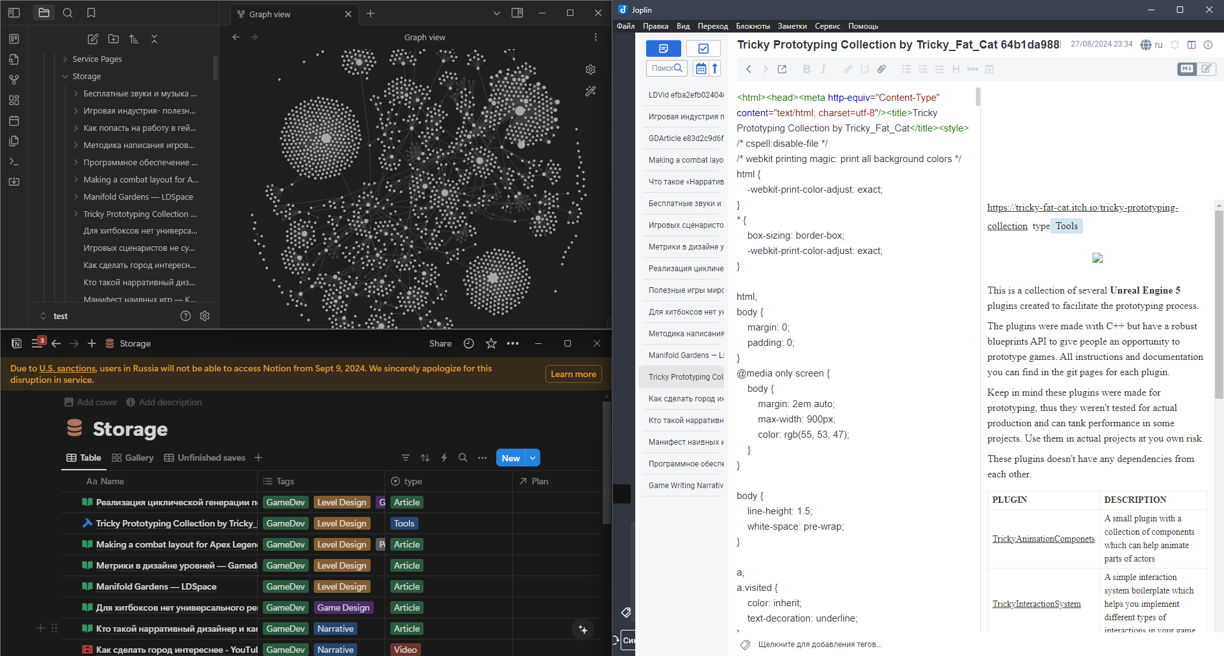Switch to Notion Gallery view tab
The height and width of the screenshot is (656, 1224).
click(x=133, y=458)
